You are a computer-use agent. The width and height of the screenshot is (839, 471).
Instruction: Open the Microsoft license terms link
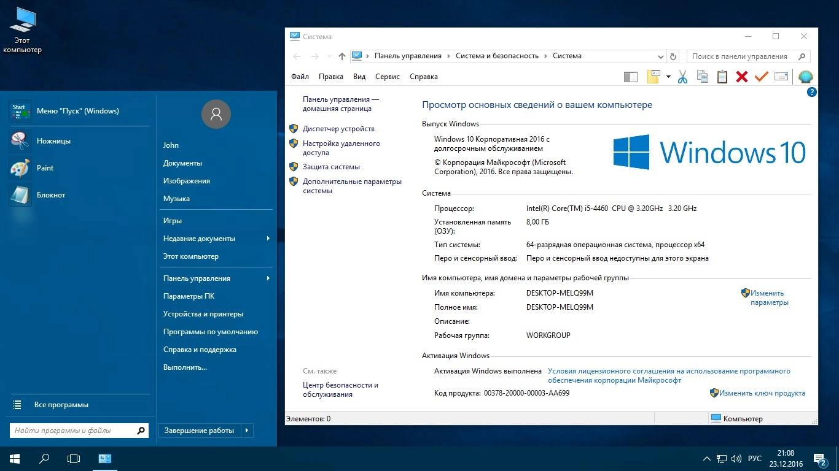coord(669,375)
